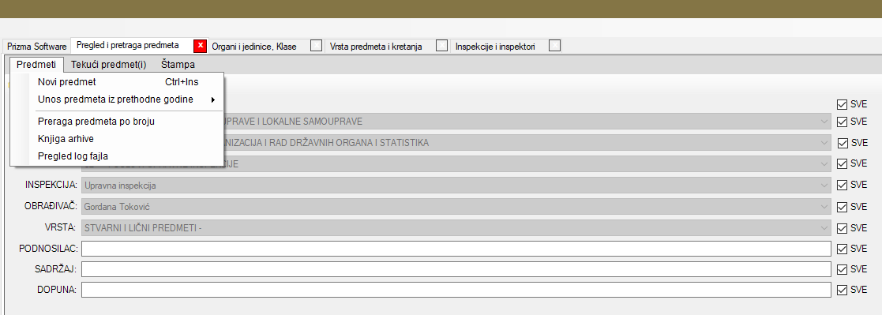Choose Novi predmet menu entry
882x315 pixels.
(x=117, y=82)
